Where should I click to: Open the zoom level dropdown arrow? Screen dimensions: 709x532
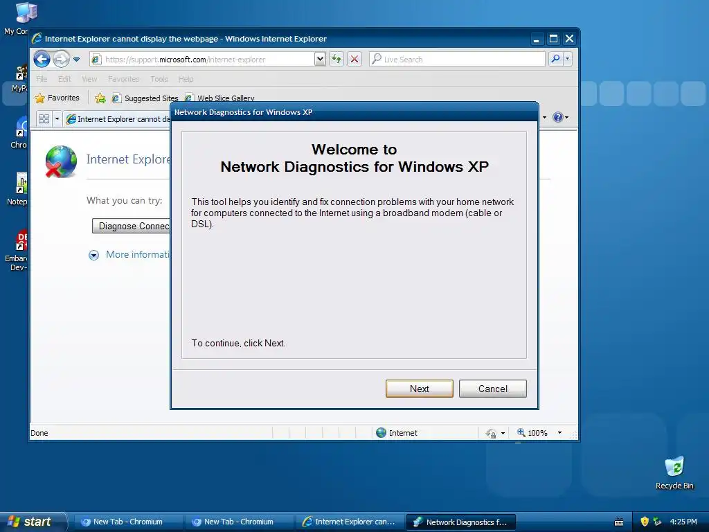point(559,433)
